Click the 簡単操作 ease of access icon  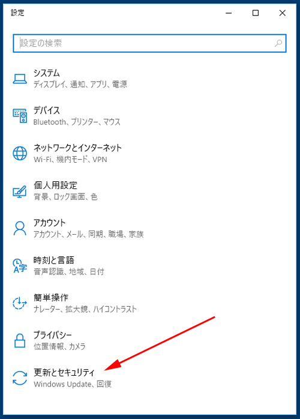pyautogui.click(x=20, y=303)
